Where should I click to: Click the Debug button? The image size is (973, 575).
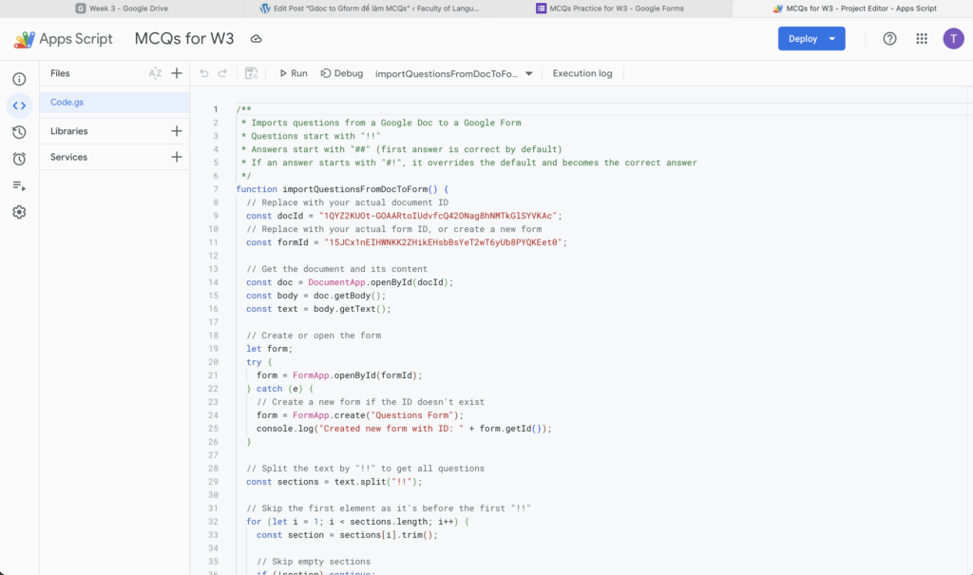[x=342, y=73]
